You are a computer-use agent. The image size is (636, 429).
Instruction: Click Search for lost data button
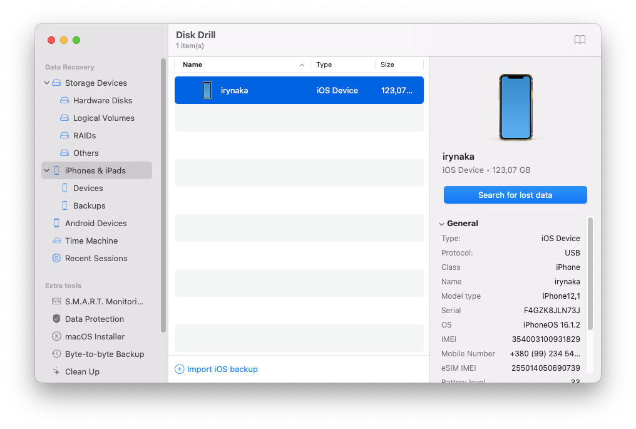tap(515, 195)
